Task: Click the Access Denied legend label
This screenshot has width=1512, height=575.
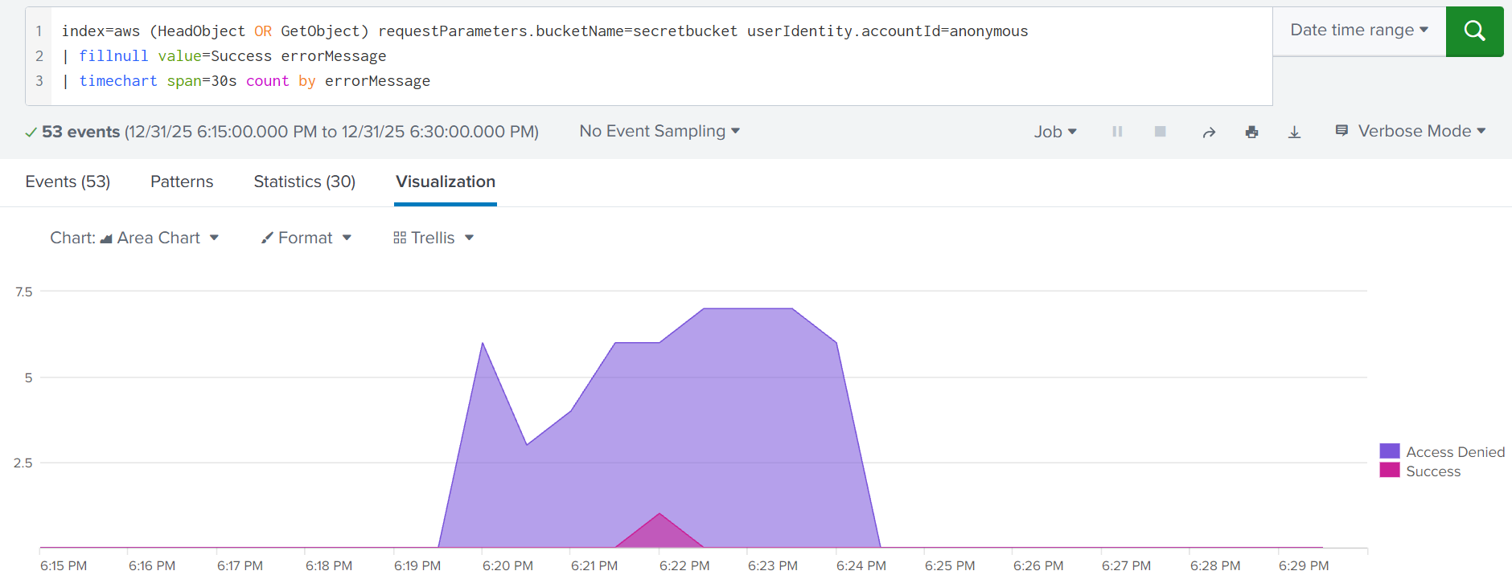Action: 1455,452
